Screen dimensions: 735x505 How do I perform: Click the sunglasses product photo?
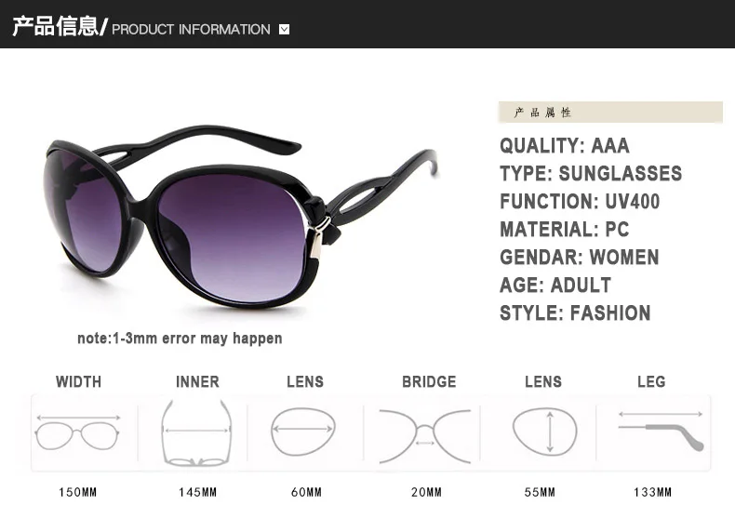tap(242, 218)
